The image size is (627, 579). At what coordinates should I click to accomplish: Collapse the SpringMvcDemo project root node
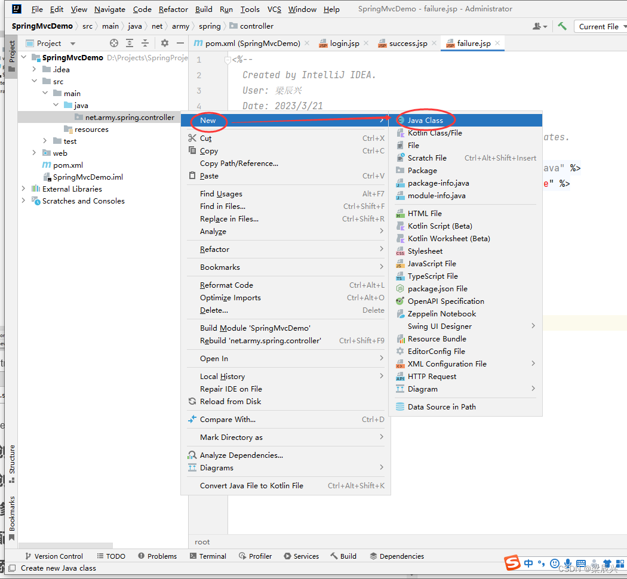click(x=24, y=57)
